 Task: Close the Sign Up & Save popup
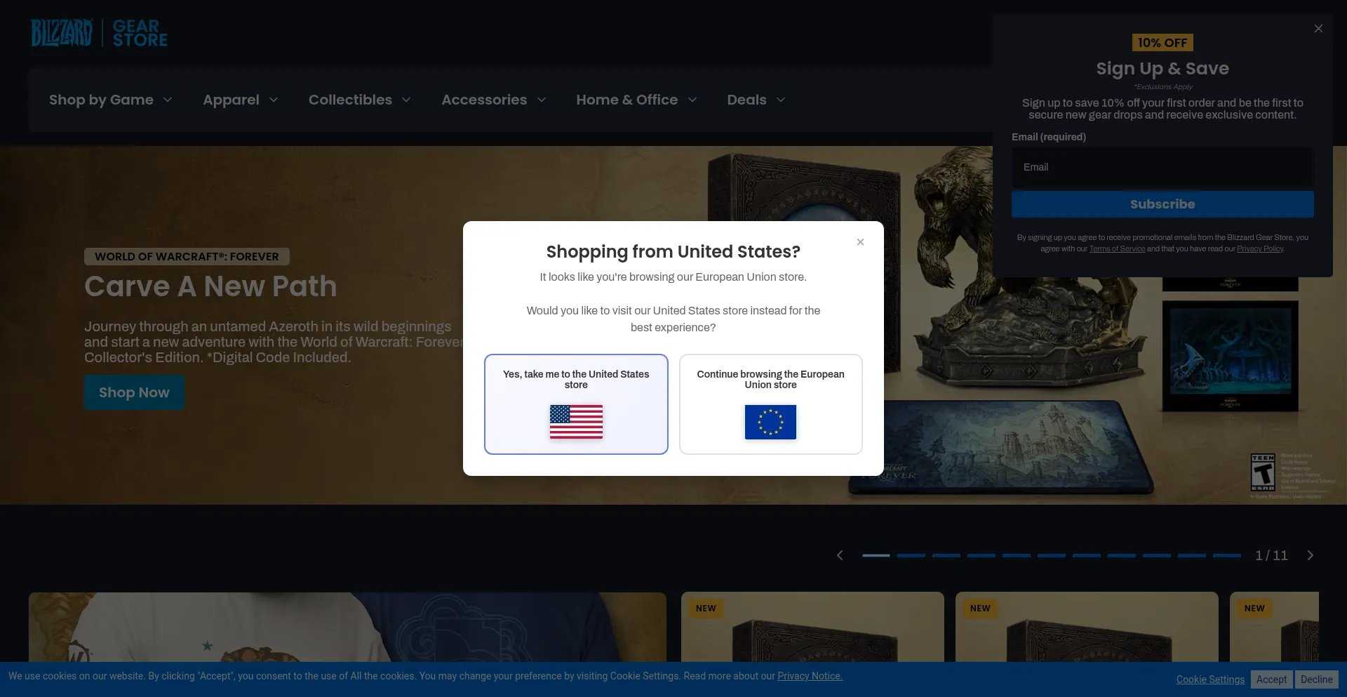coord(1318,29)
